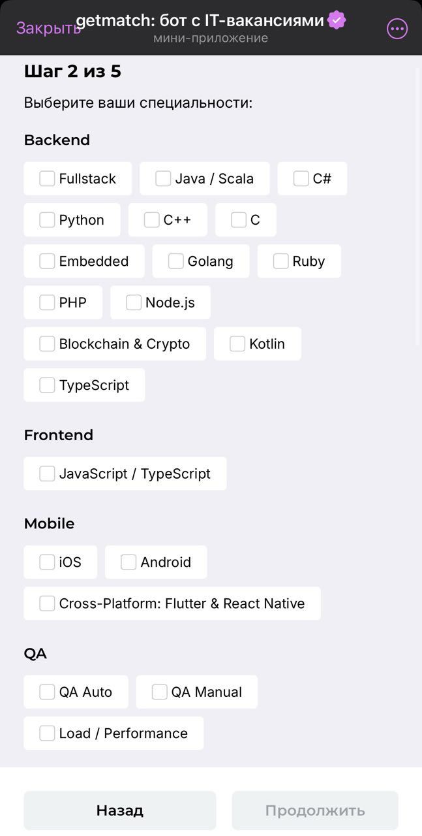Click the verified badge next to the bot title

coord(336,20)
